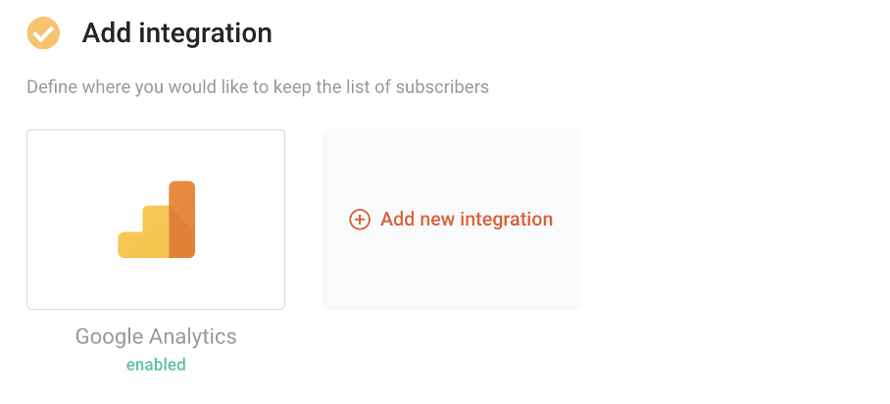Click the subscribers list description text
This screenshot has height=404, width=890.
click(x=258, y=87)
